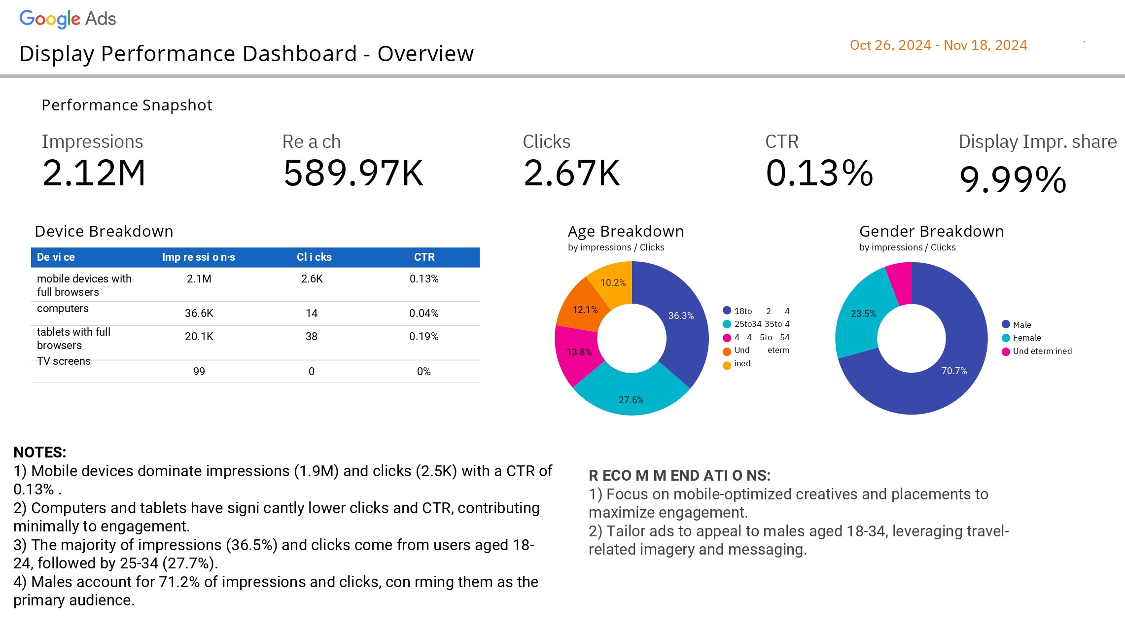Click the blue Male legend dot
The width and height of the screenshot is (1125, 632).
point(1006,324)
